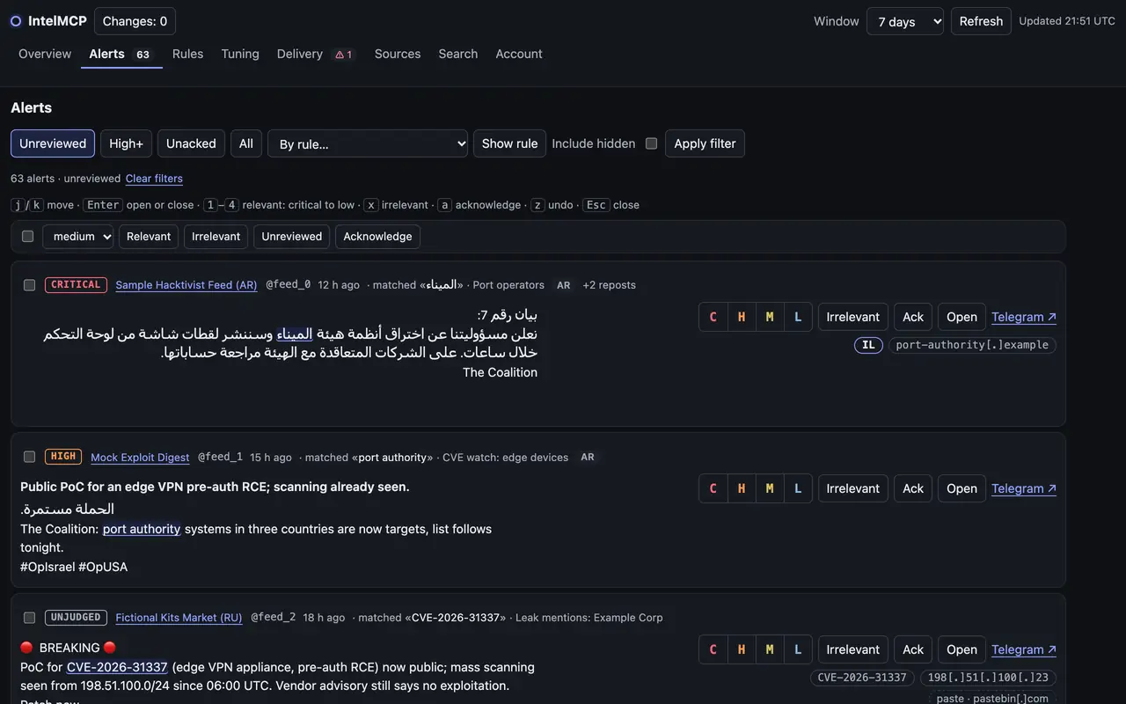Mark Sample Hacktivist Feed alert as Low (L)

[x=798, y=317]
